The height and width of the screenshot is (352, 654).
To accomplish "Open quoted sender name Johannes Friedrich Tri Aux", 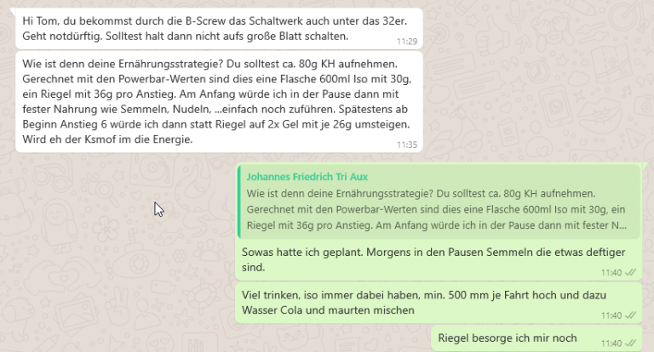I will [x=307, y=177].
